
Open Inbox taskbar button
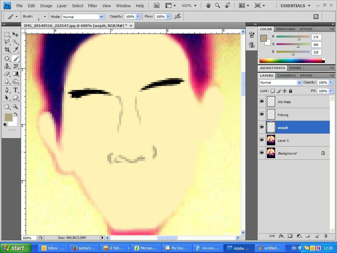tap(54, 248)
